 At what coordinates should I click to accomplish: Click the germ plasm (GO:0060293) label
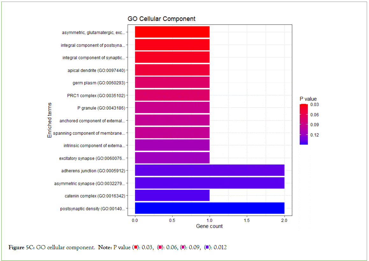(x=99, y=83)
